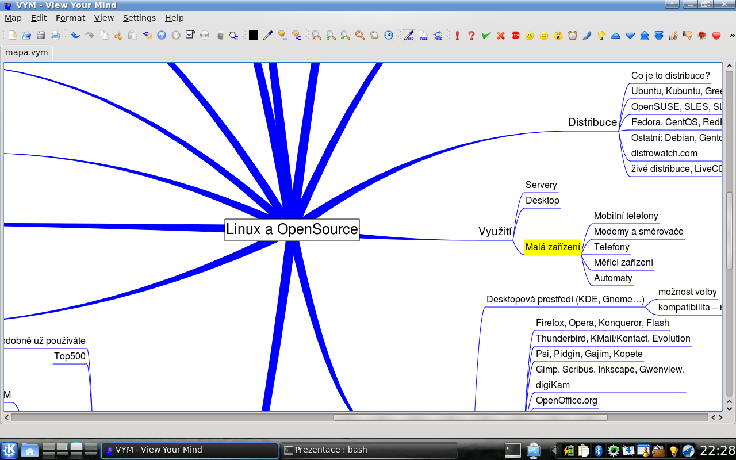Open the Format menu
736x460 pixels.
point(71,18)
